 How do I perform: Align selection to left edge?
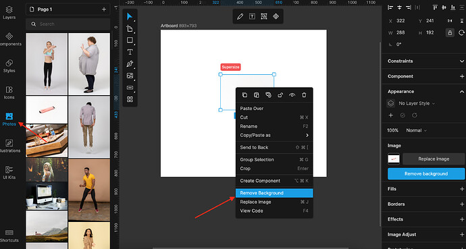tap(390, 7)
